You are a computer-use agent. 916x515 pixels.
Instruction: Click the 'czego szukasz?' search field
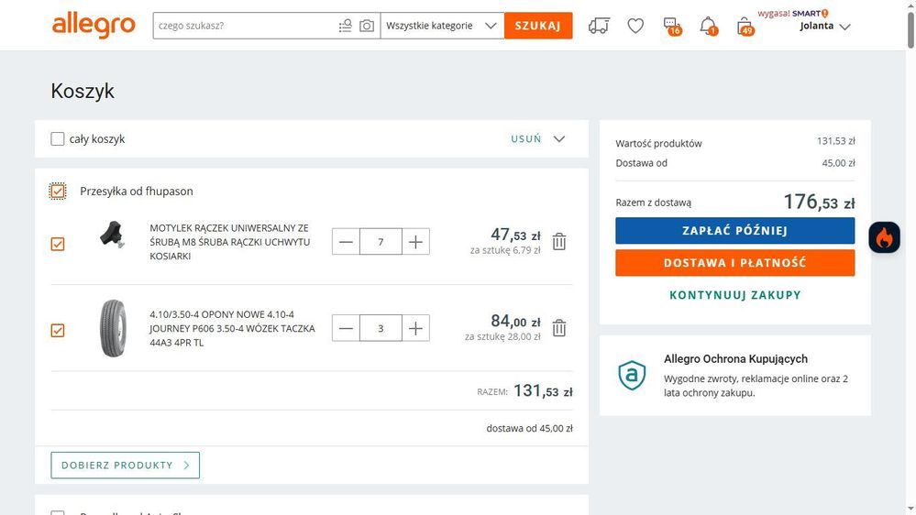[x=243, y=26]
